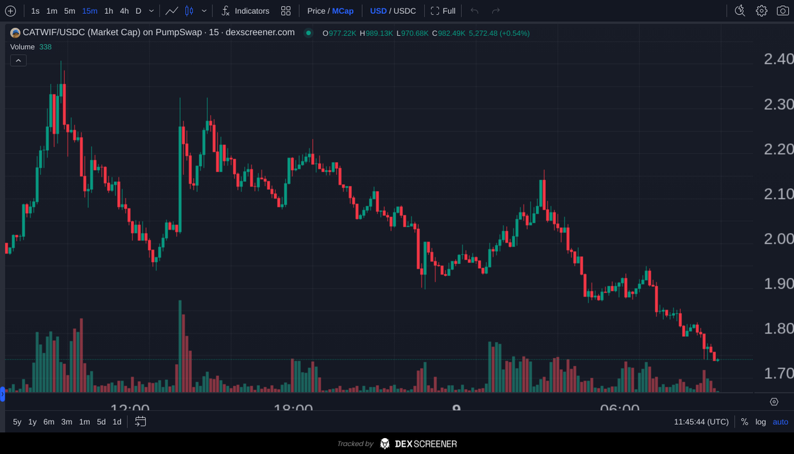This screenshot has width=794, height=454.
Task: Click the CATWIF token avatar icon
Action: click(15, 32)
